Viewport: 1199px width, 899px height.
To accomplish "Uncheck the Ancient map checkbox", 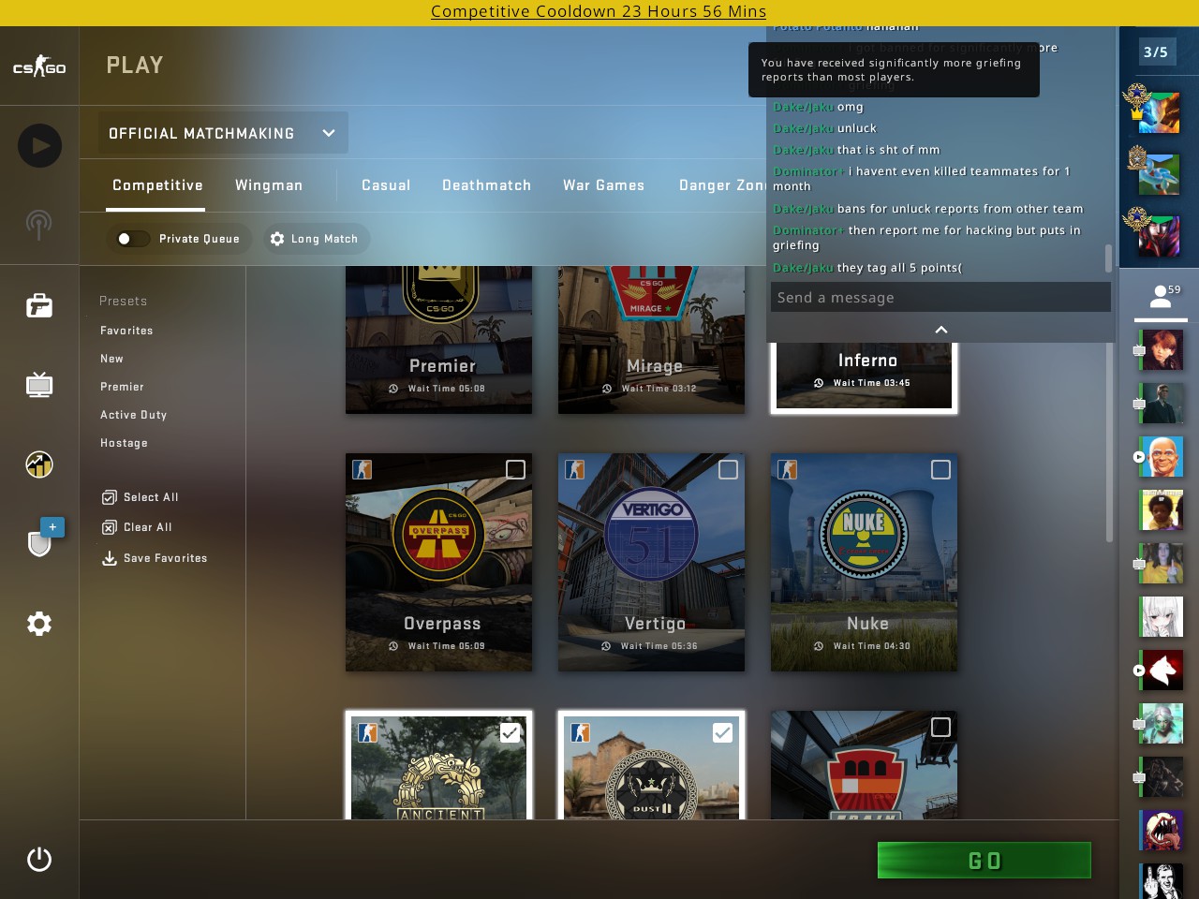I will pyautogui.click(x=510, y=732).
